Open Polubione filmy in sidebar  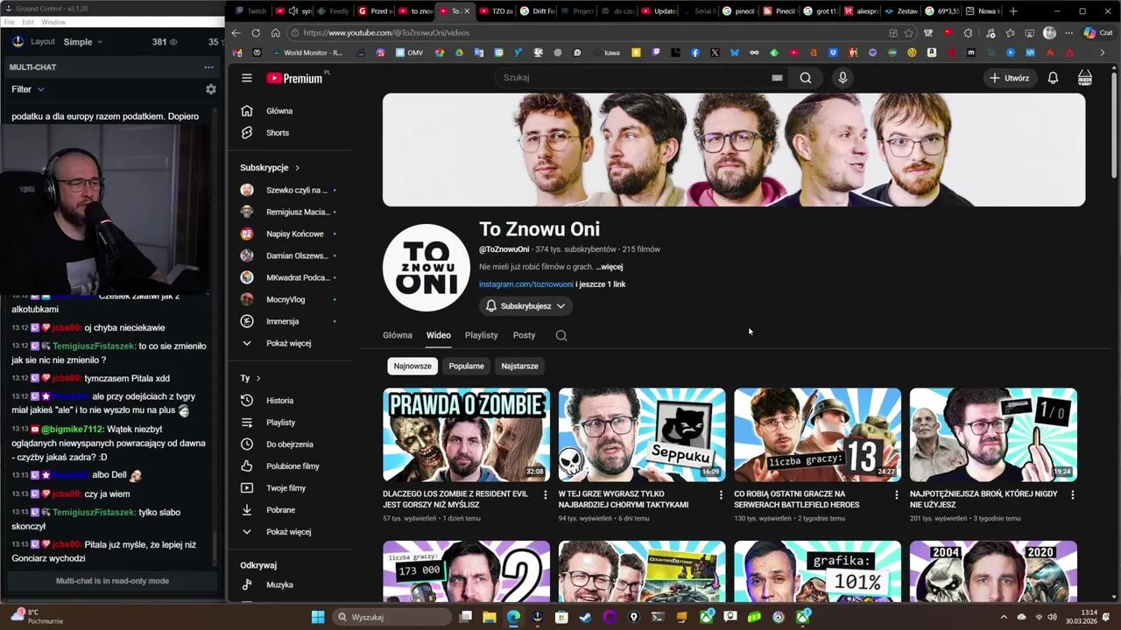293,466
